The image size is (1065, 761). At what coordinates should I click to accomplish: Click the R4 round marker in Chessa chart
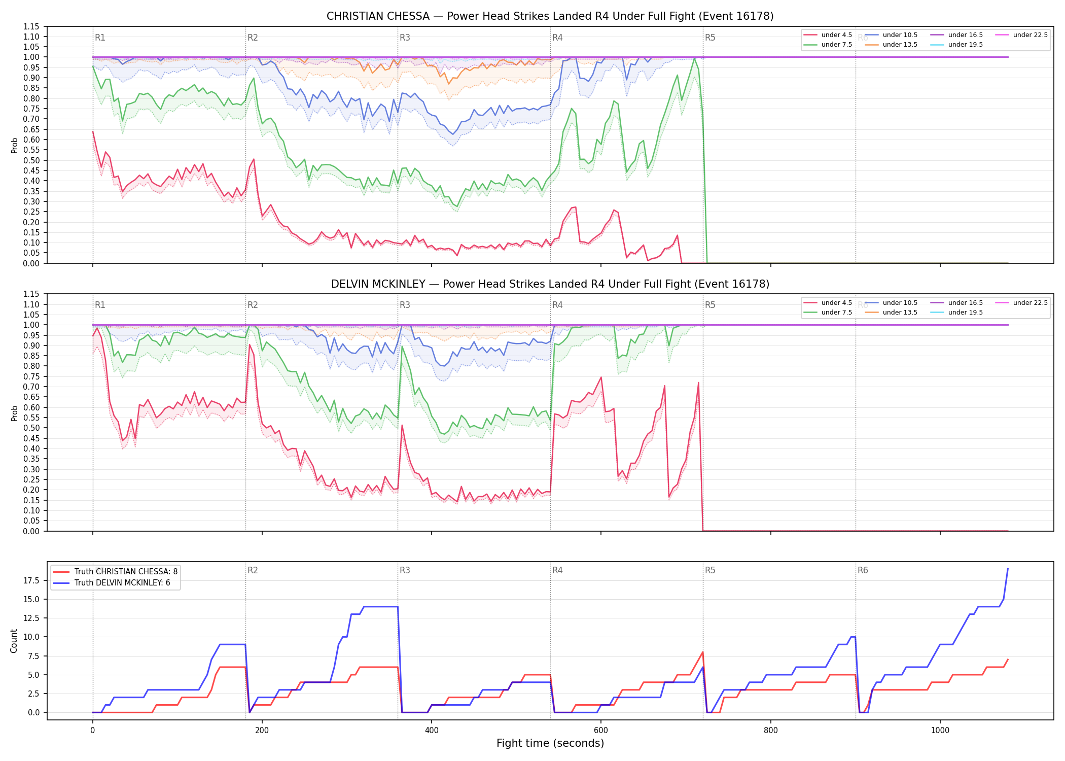tap(557, 38)
